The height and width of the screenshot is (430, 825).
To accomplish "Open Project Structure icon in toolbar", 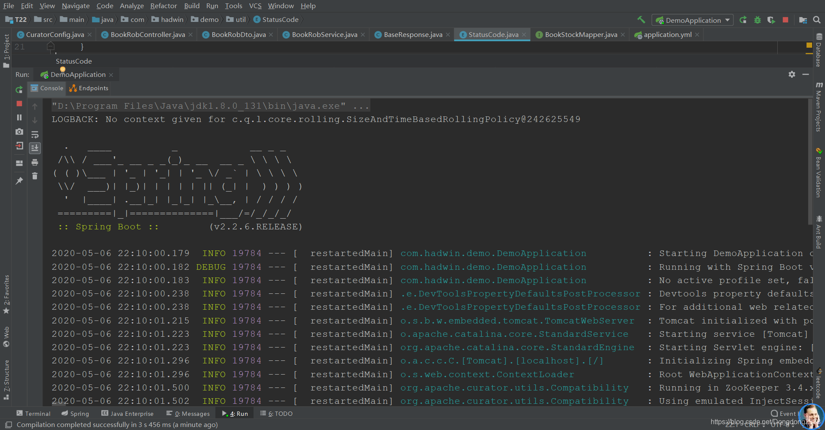I will [x=803, y=20].
